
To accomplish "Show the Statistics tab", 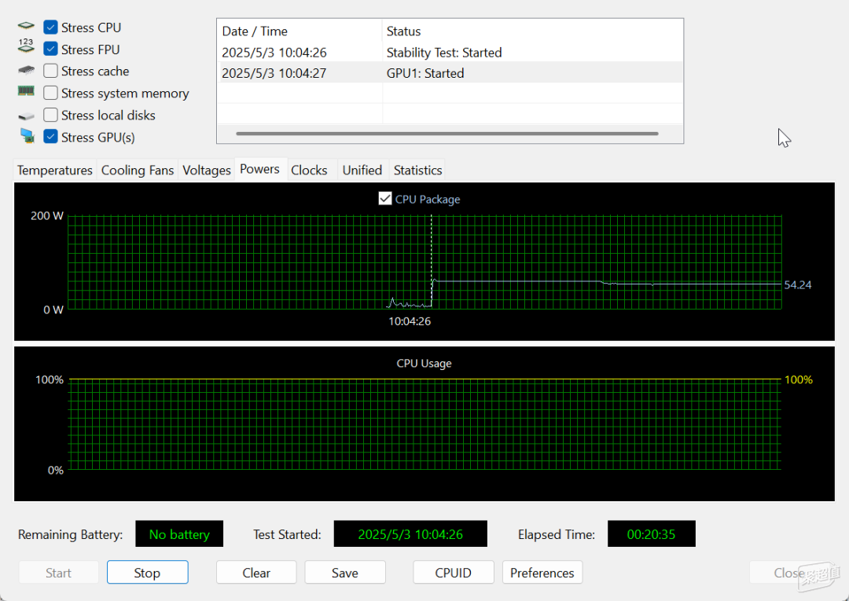I will coord(417,170).
